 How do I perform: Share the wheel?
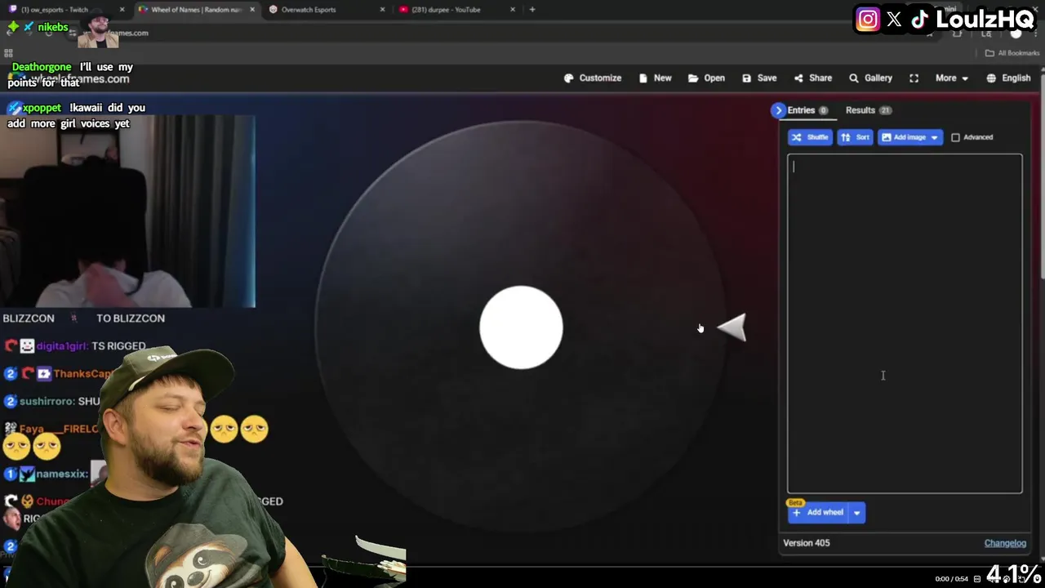pyautogui.click(x=813, y=78)
